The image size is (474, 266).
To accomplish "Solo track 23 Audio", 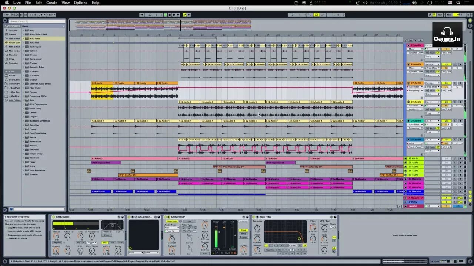I will click(455, 64).
